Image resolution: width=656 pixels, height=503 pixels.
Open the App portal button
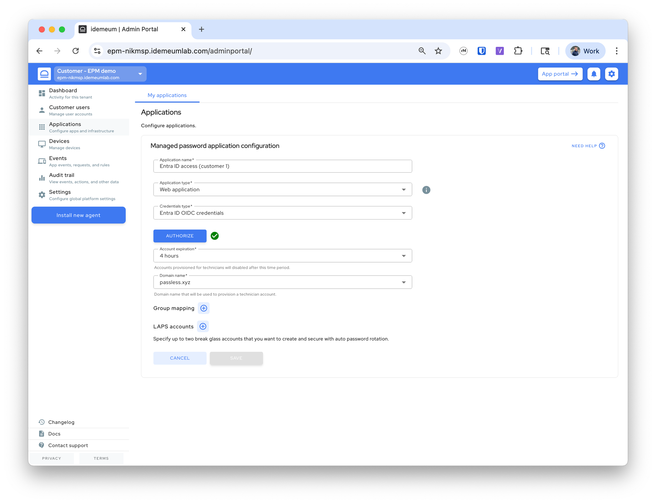560,74
